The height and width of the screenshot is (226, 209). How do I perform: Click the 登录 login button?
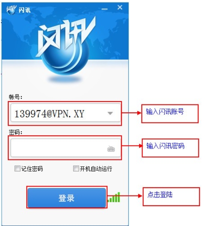[x=67, y=198]
